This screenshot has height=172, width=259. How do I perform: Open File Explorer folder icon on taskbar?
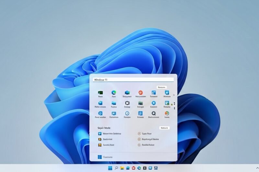(122, 168)
